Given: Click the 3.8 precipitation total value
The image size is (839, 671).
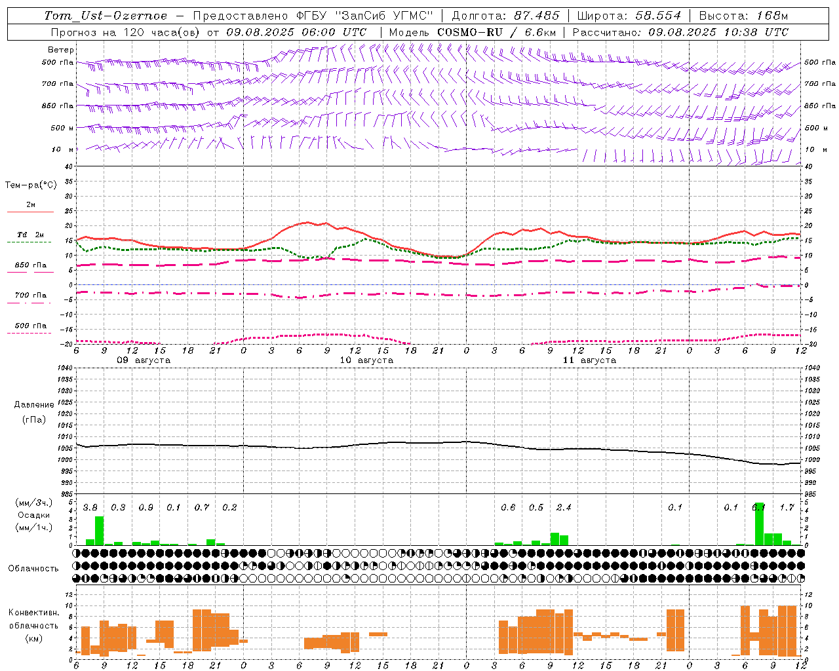Looking at the screenshot, I should [x=90, y=508].
